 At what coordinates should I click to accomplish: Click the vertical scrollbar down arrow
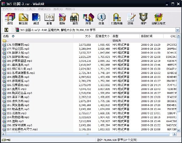[179, 130]
